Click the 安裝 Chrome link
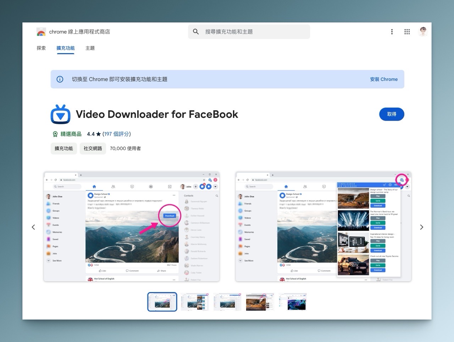Screen dimensions: 454x342 [x=384, y=79]
